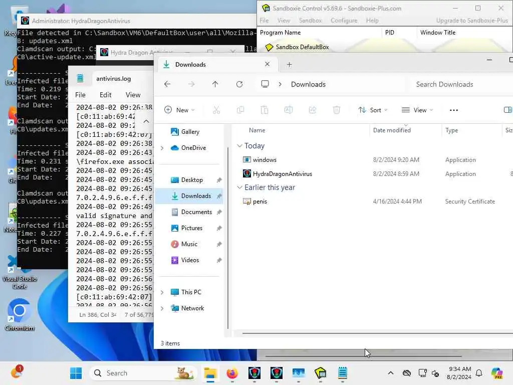The image size is (513, 385).
Task: Show hidden system tray icons
Action: point(391,373)
